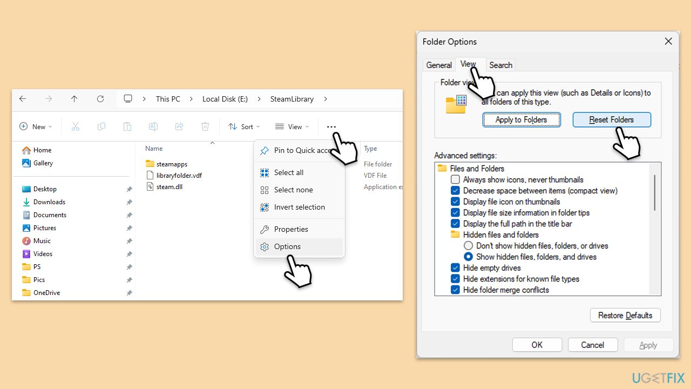Click the Back arrow navigation icon
Image resolution: width=691 pixels, height=389 pixels.
23,99
